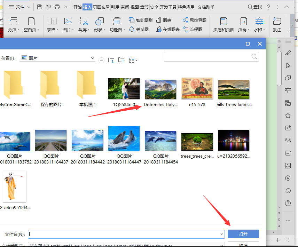
Task: Click the back arrow in file dialog
Action: 102,61
